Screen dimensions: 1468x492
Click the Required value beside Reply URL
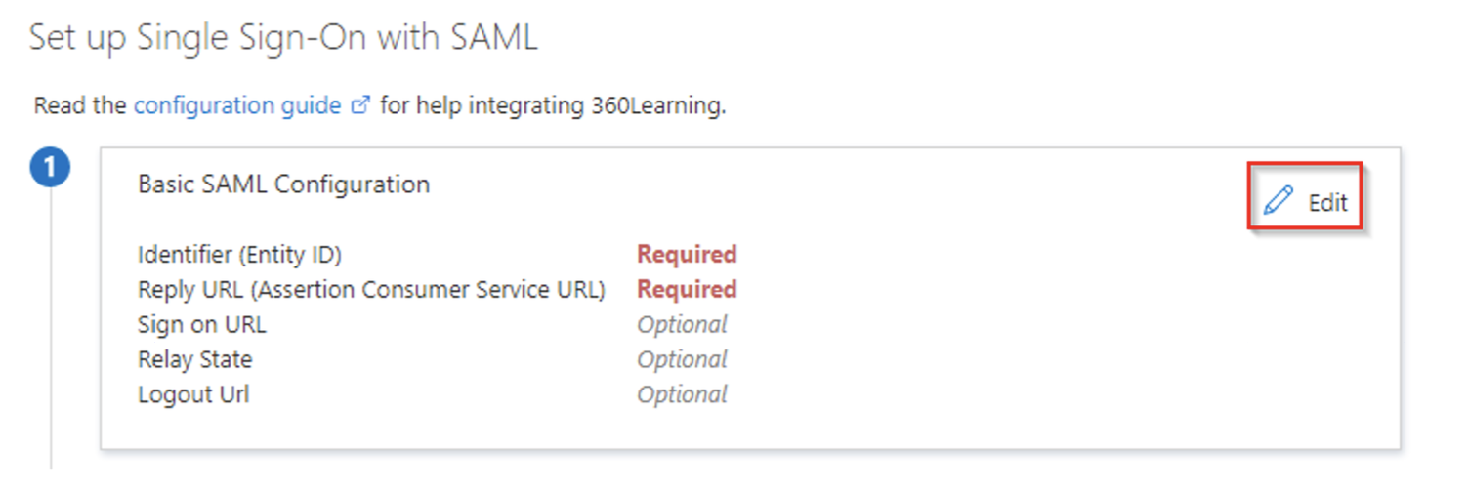(x=687, y=289)
